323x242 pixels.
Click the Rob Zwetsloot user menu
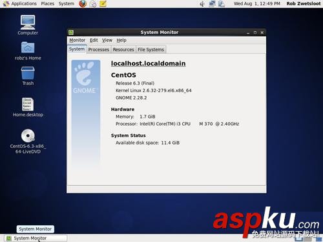[304, 4]
